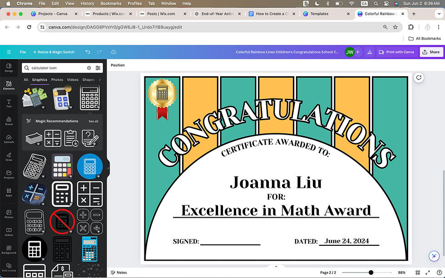The image size is (445, 278).
Task: Select the gold calculator badge on certificate
Action: coord(162,99)
